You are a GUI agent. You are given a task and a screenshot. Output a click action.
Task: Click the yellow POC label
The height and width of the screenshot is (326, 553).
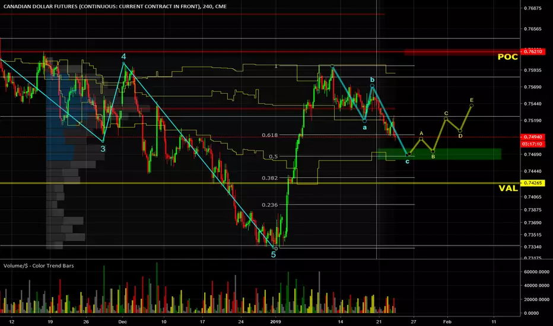507,57
